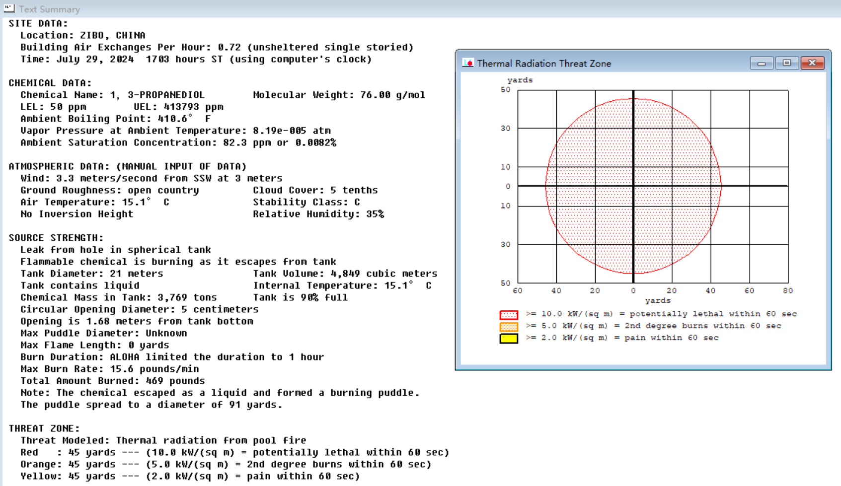Click the 'Ambient Boiling Point' line
The width and height of the screenshot is (841, 486).
[116, 119]
